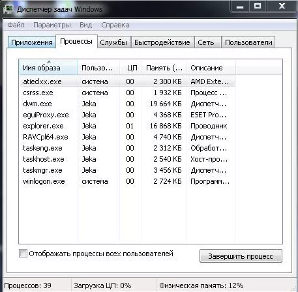Close the Task Manager window
The image size is (298, 292).
coord(282,6)
